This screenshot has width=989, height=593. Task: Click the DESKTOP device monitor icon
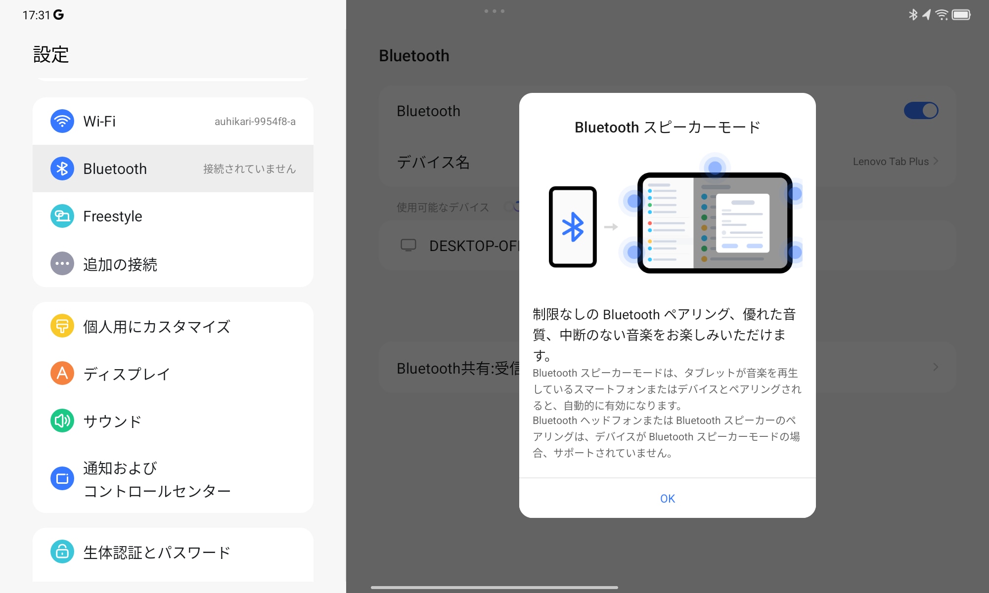click(408, 245)
